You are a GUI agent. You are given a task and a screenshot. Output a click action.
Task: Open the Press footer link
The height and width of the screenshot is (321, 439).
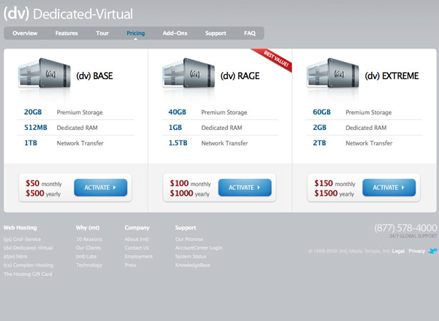click(131, 265)
